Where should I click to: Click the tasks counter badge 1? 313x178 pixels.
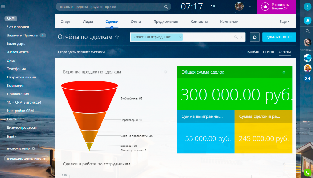43,36
